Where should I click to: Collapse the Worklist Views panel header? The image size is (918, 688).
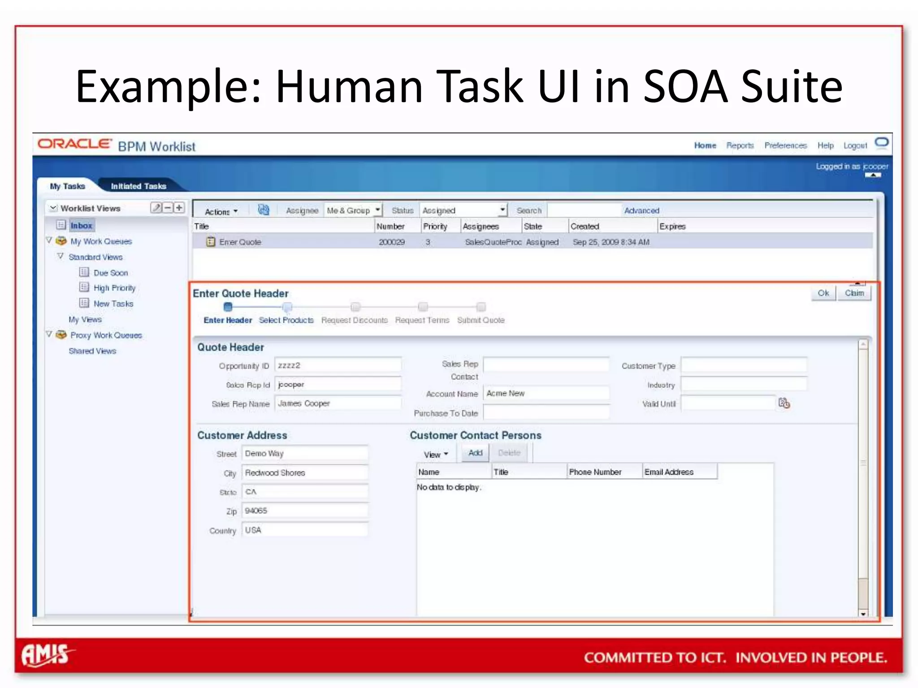point(53,208)
